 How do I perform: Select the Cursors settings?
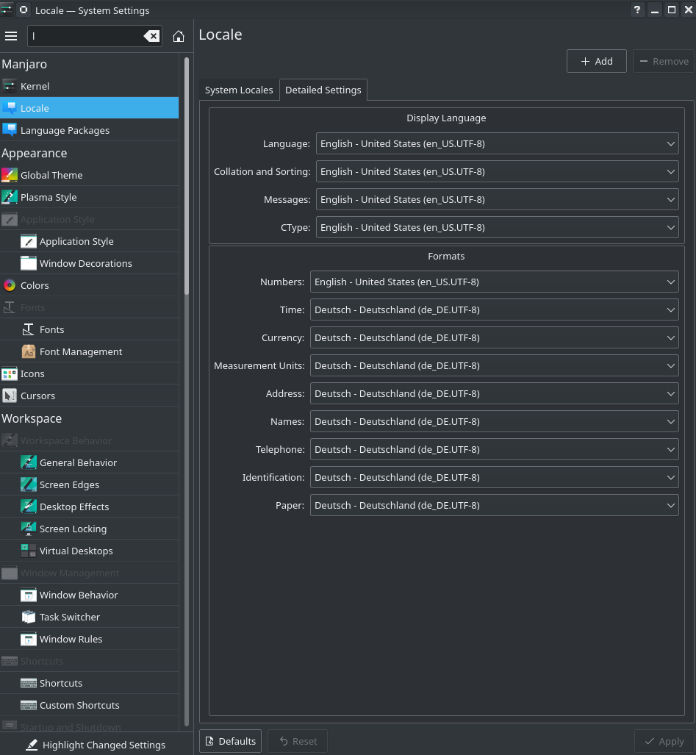click(x=37, y=396)
